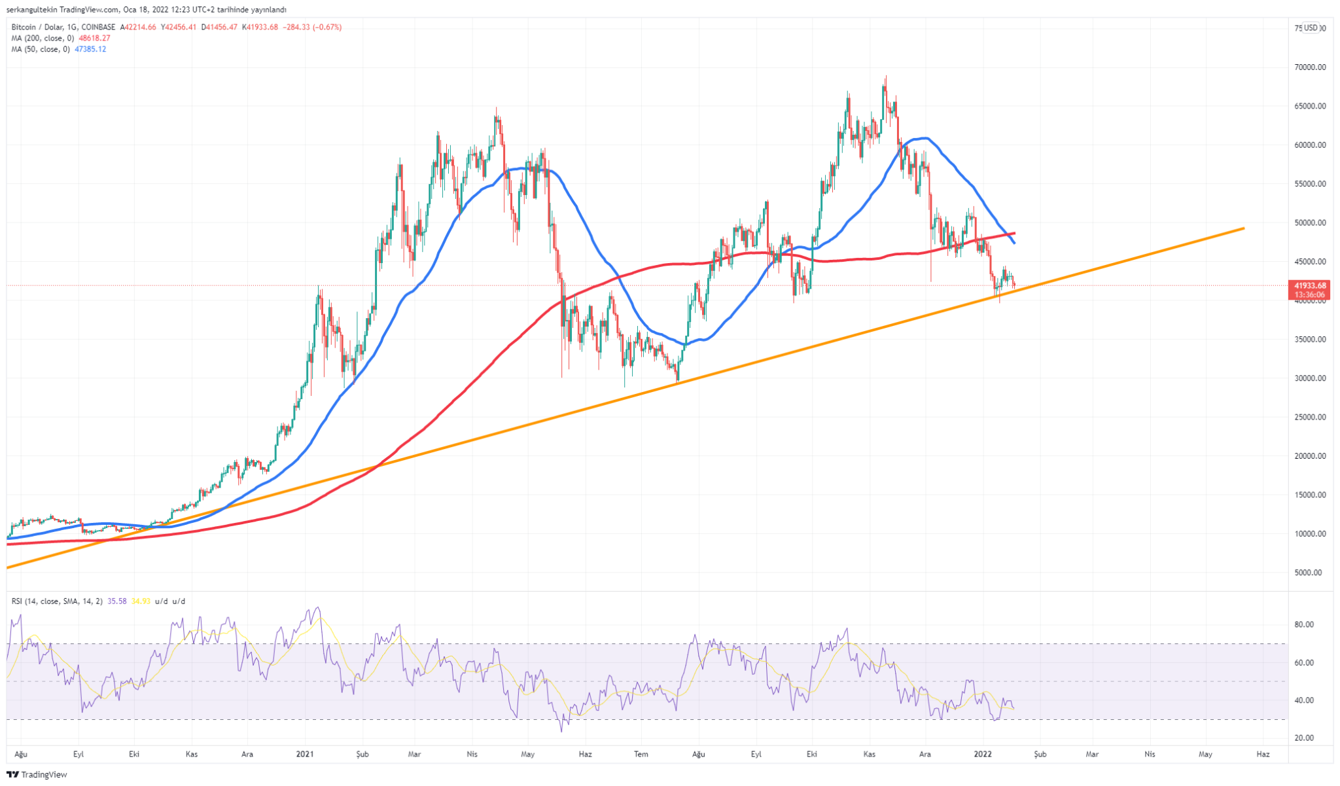Click the 48618.27 MA 200 value
This screenshot has height=786, width=1340.
94,38
